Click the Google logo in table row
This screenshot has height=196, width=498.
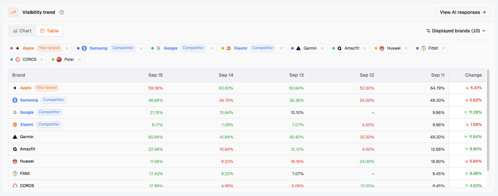(15, 112)
